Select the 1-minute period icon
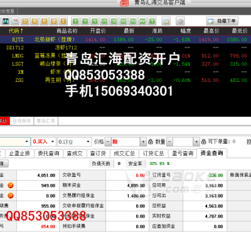 (x=75, y=21)
